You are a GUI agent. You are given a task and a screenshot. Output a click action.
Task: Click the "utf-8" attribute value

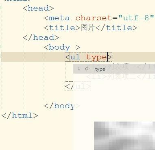(x=136, y=18)
